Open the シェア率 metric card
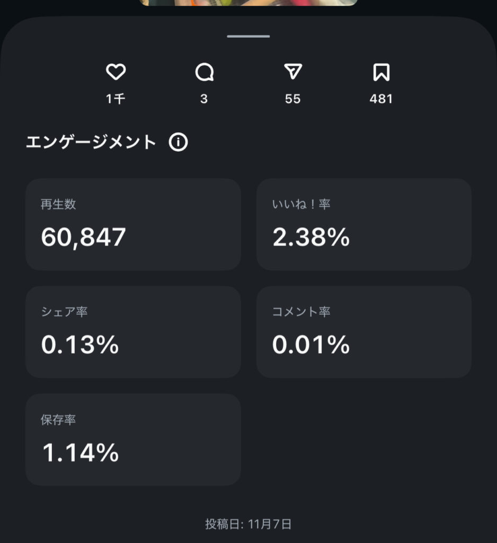 133,332
